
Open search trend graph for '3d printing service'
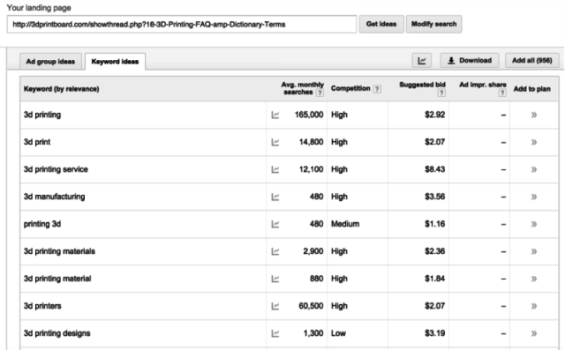coord(275,170)
